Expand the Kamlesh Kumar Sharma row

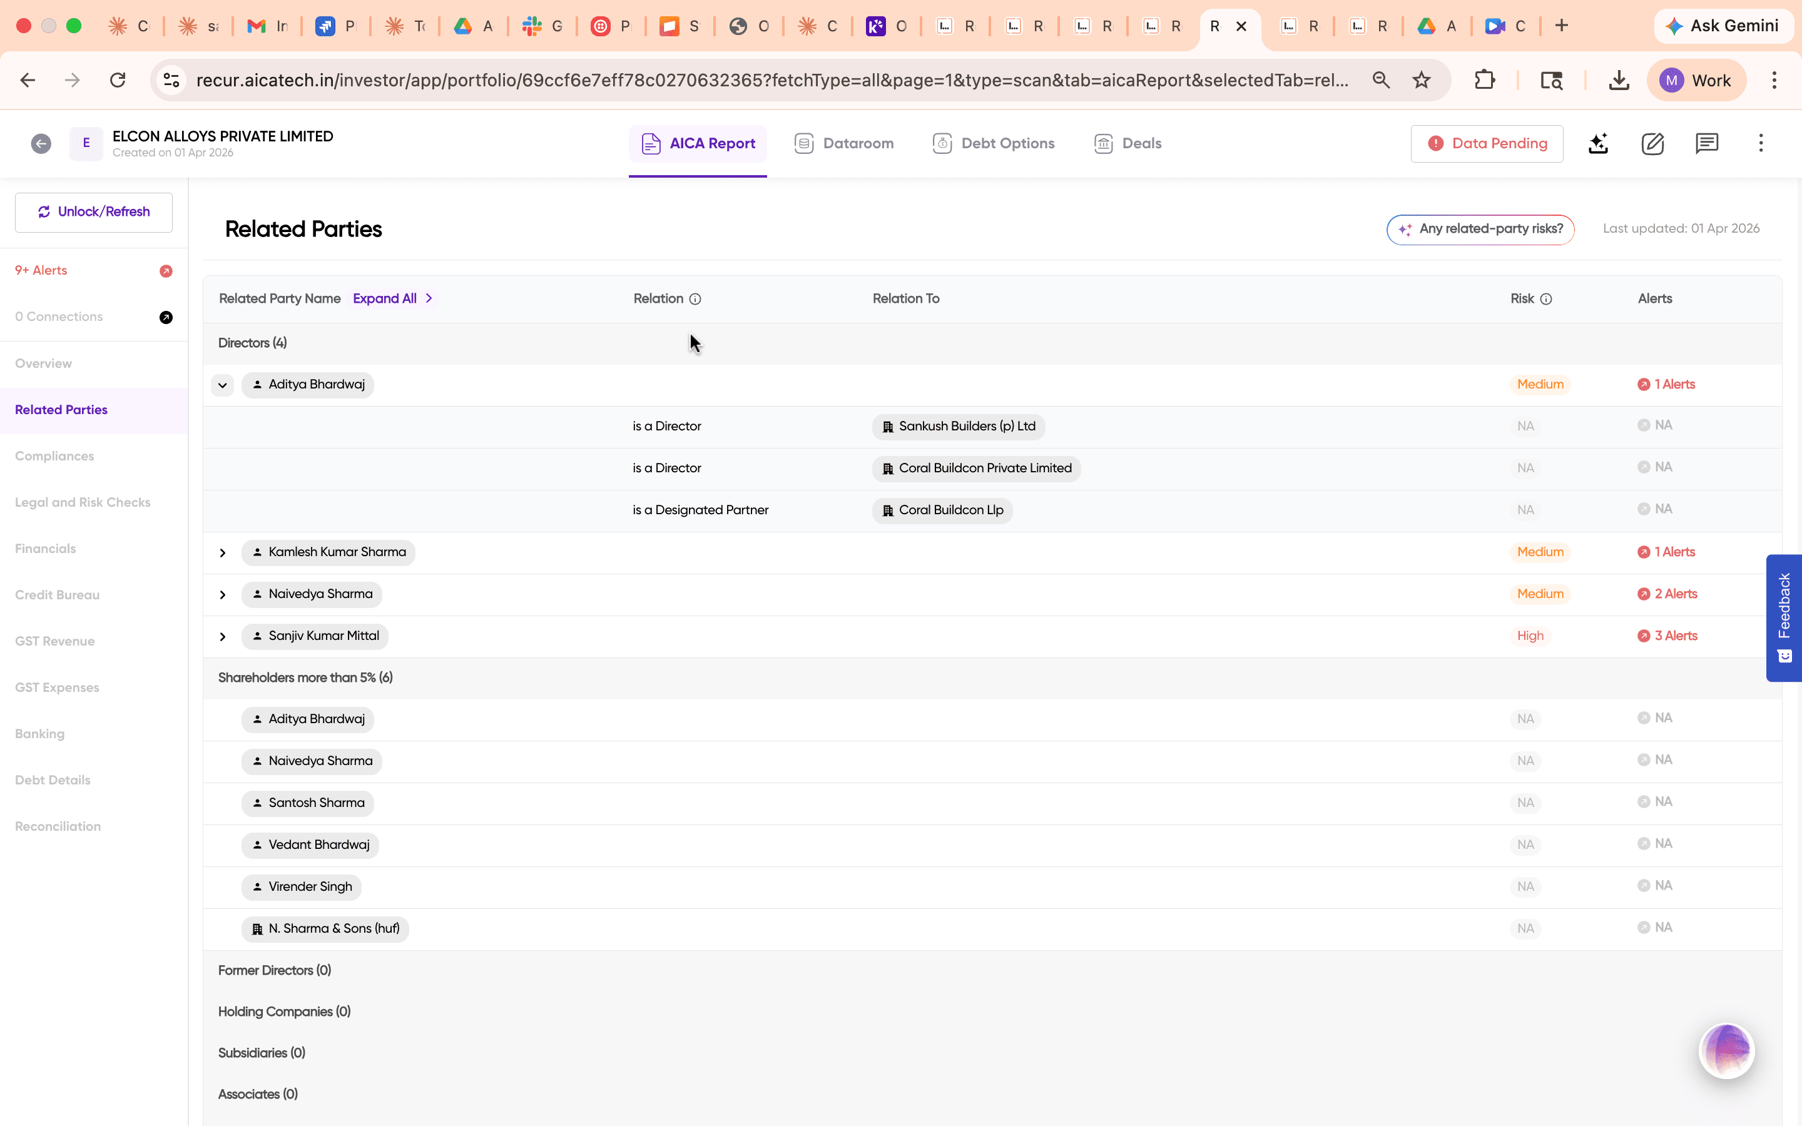(222, 552)
